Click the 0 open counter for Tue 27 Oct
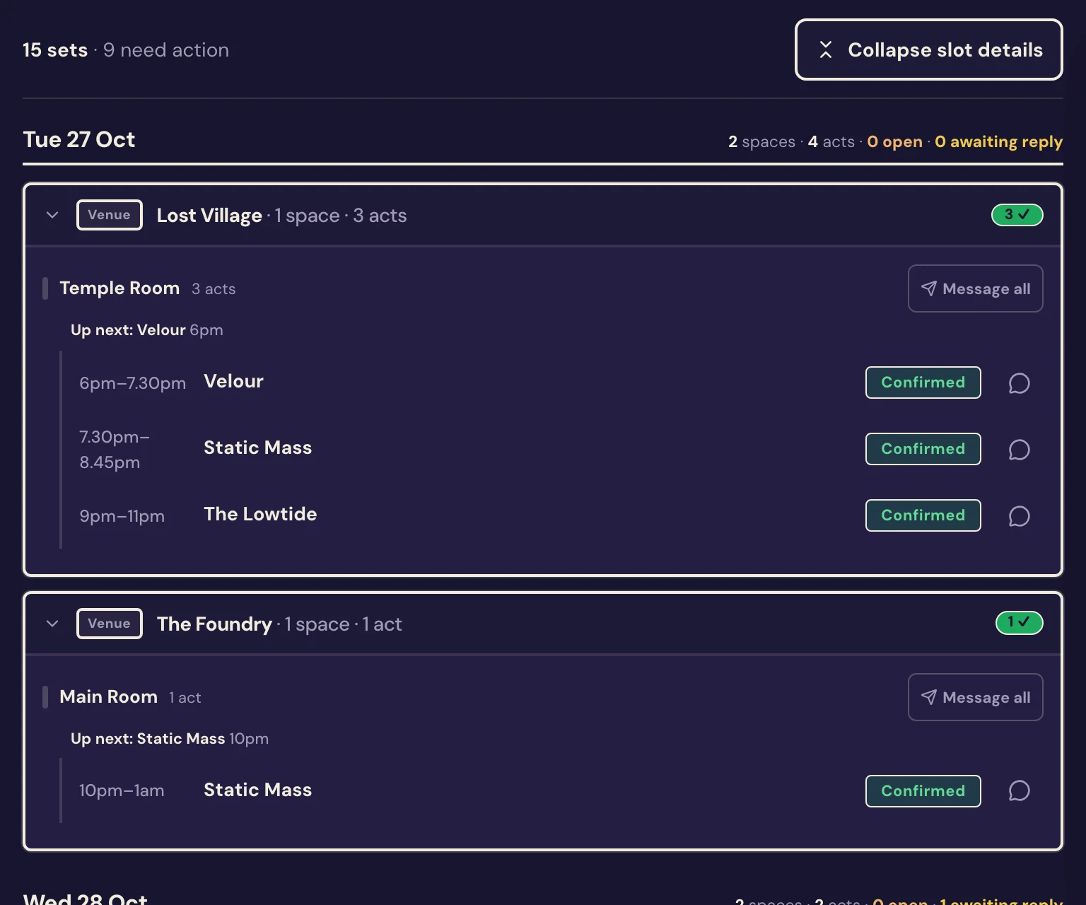This screenshot has width=1086, height=905. [895, 142]
